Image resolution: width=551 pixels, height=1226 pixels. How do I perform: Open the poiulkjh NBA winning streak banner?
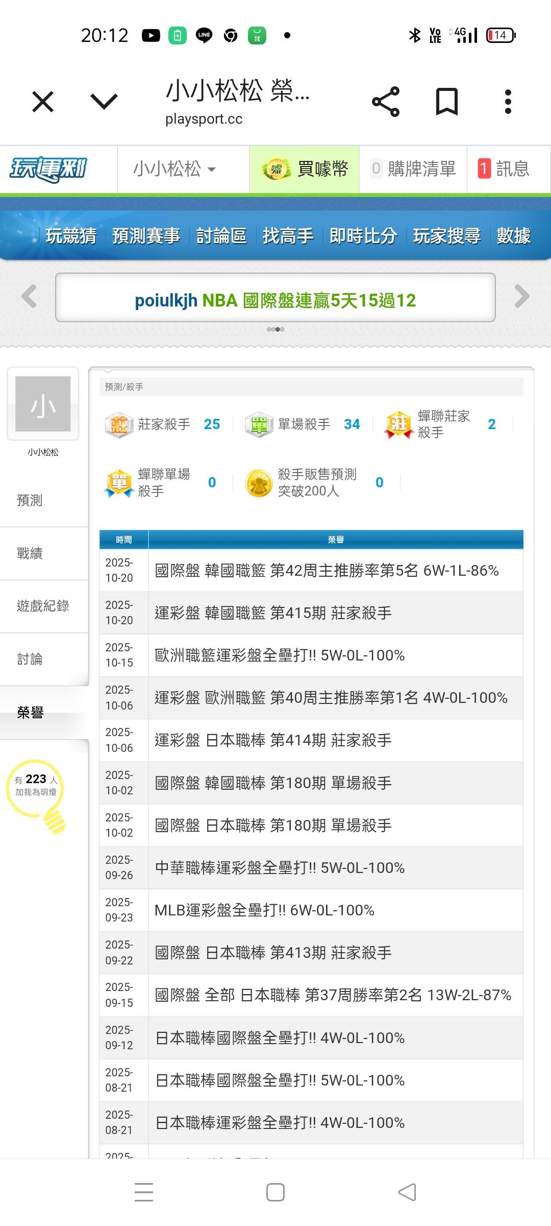(275, 300)
